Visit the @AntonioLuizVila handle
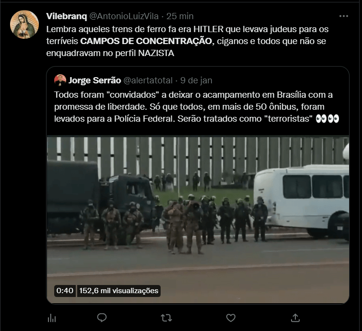The image size is (362, 331). (x=124, y=16)
